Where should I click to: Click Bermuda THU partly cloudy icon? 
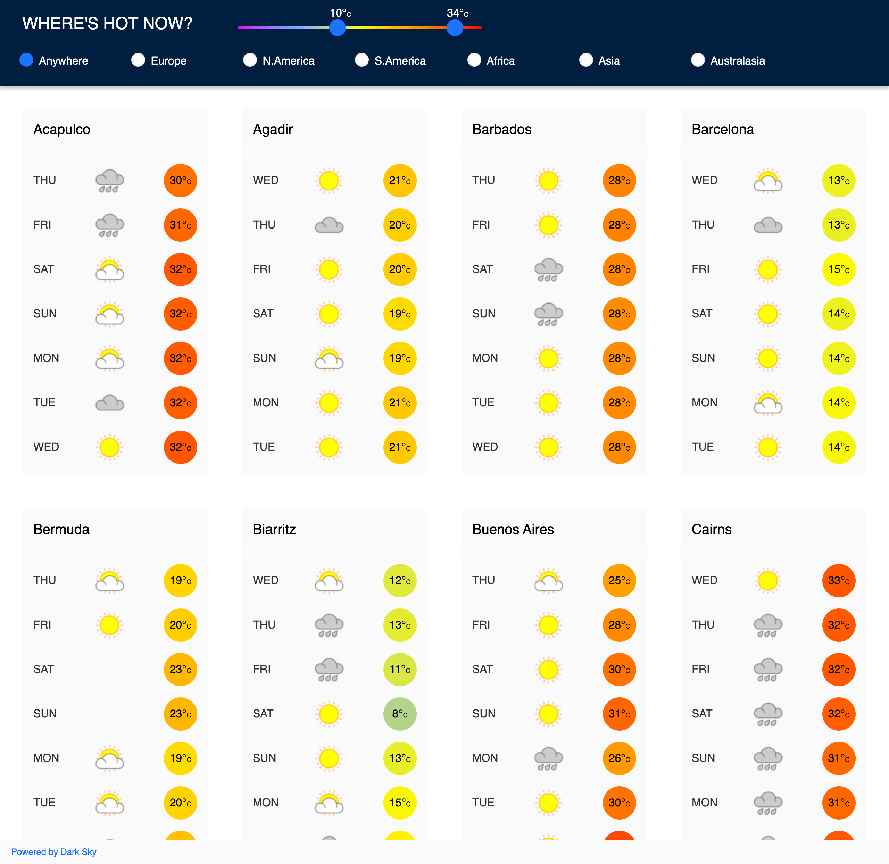coord(110,580)
